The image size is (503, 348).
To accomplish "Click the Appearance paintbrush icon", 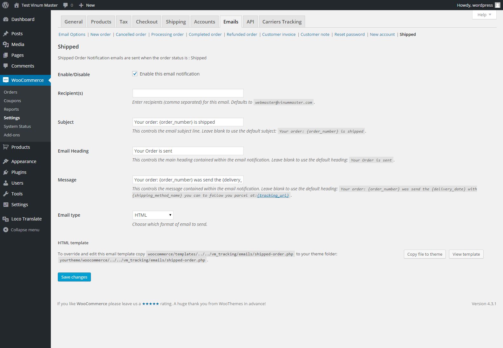I will (x=6, y=161).
